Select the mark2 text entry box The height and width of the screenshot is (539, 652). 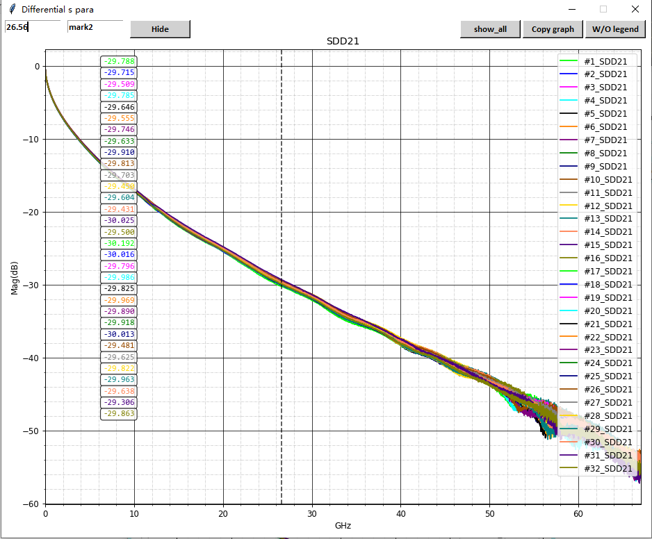pyautogui.click(x=95, y=27)
